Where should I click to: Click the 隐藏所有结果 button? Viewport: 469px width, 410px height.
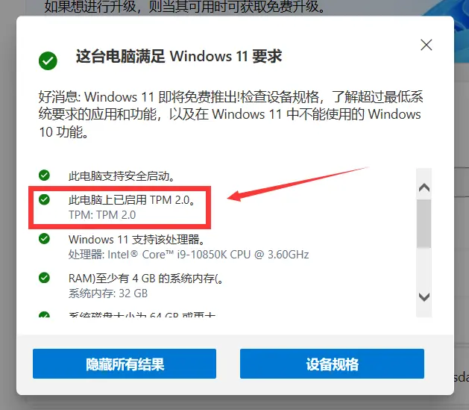[125, 364]
